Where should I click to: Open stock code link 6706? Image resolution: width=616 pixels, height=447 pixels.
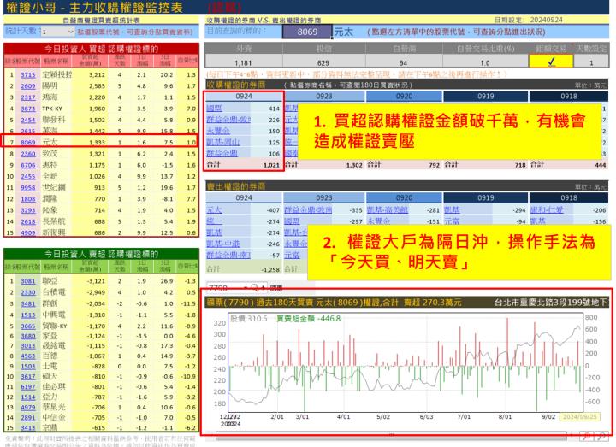point(28,165)
